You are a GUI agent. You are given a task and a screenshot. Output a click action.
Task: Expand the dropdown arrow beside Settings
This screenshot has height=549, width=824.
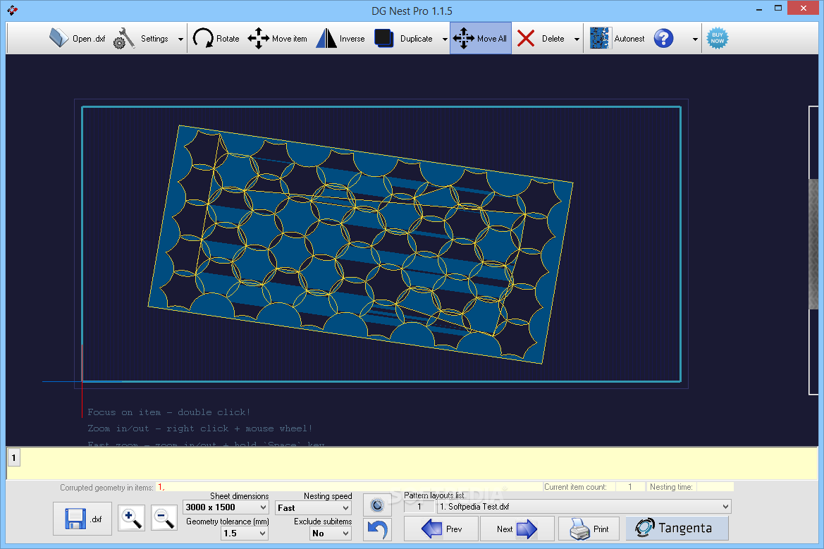click(180, 39)
